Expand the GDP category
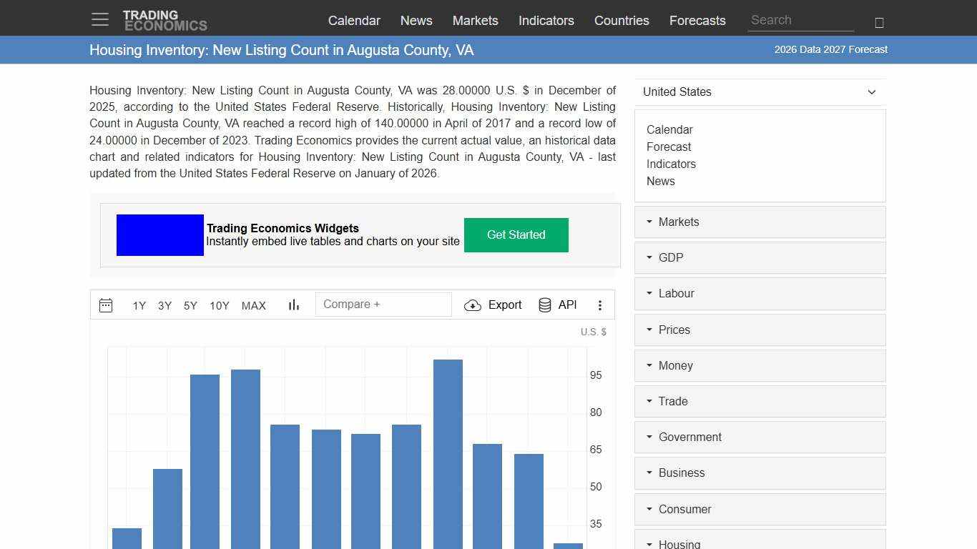The width and height of the screenshot is (977, 549). (x=671, y=257)
